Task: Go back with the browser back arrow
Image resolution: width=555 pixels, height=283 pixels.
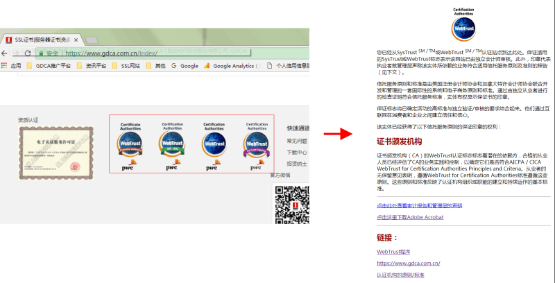Action: [4, 53]
